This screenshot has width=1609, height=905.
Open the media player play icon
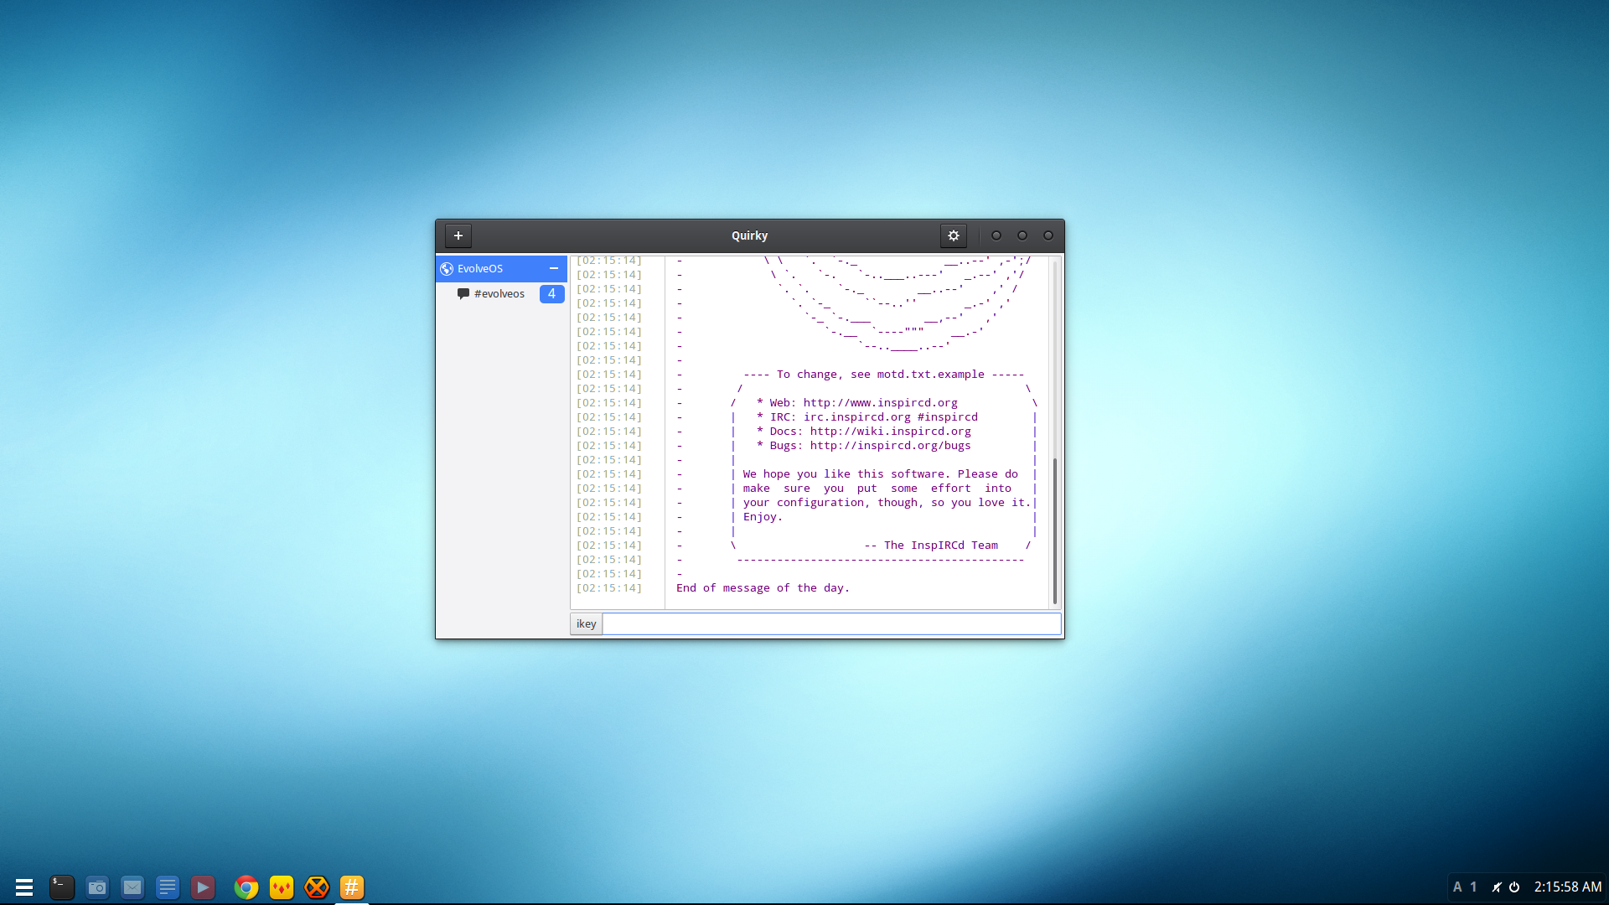pyautogui.click(x=203, y=887)
